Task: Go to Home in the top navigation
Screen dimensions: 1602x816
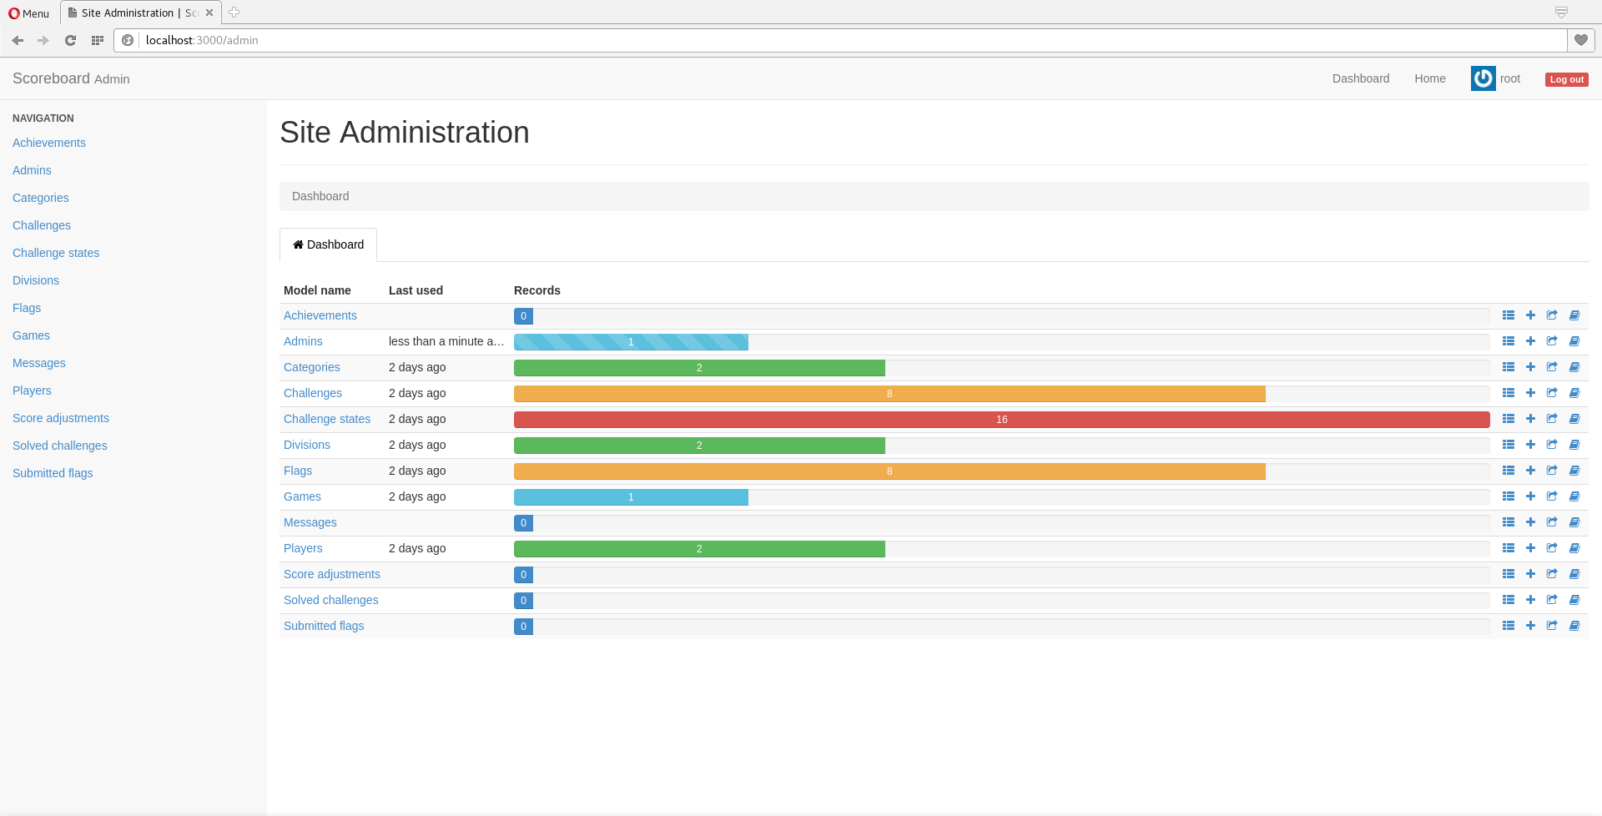Action: [1429, 78]
